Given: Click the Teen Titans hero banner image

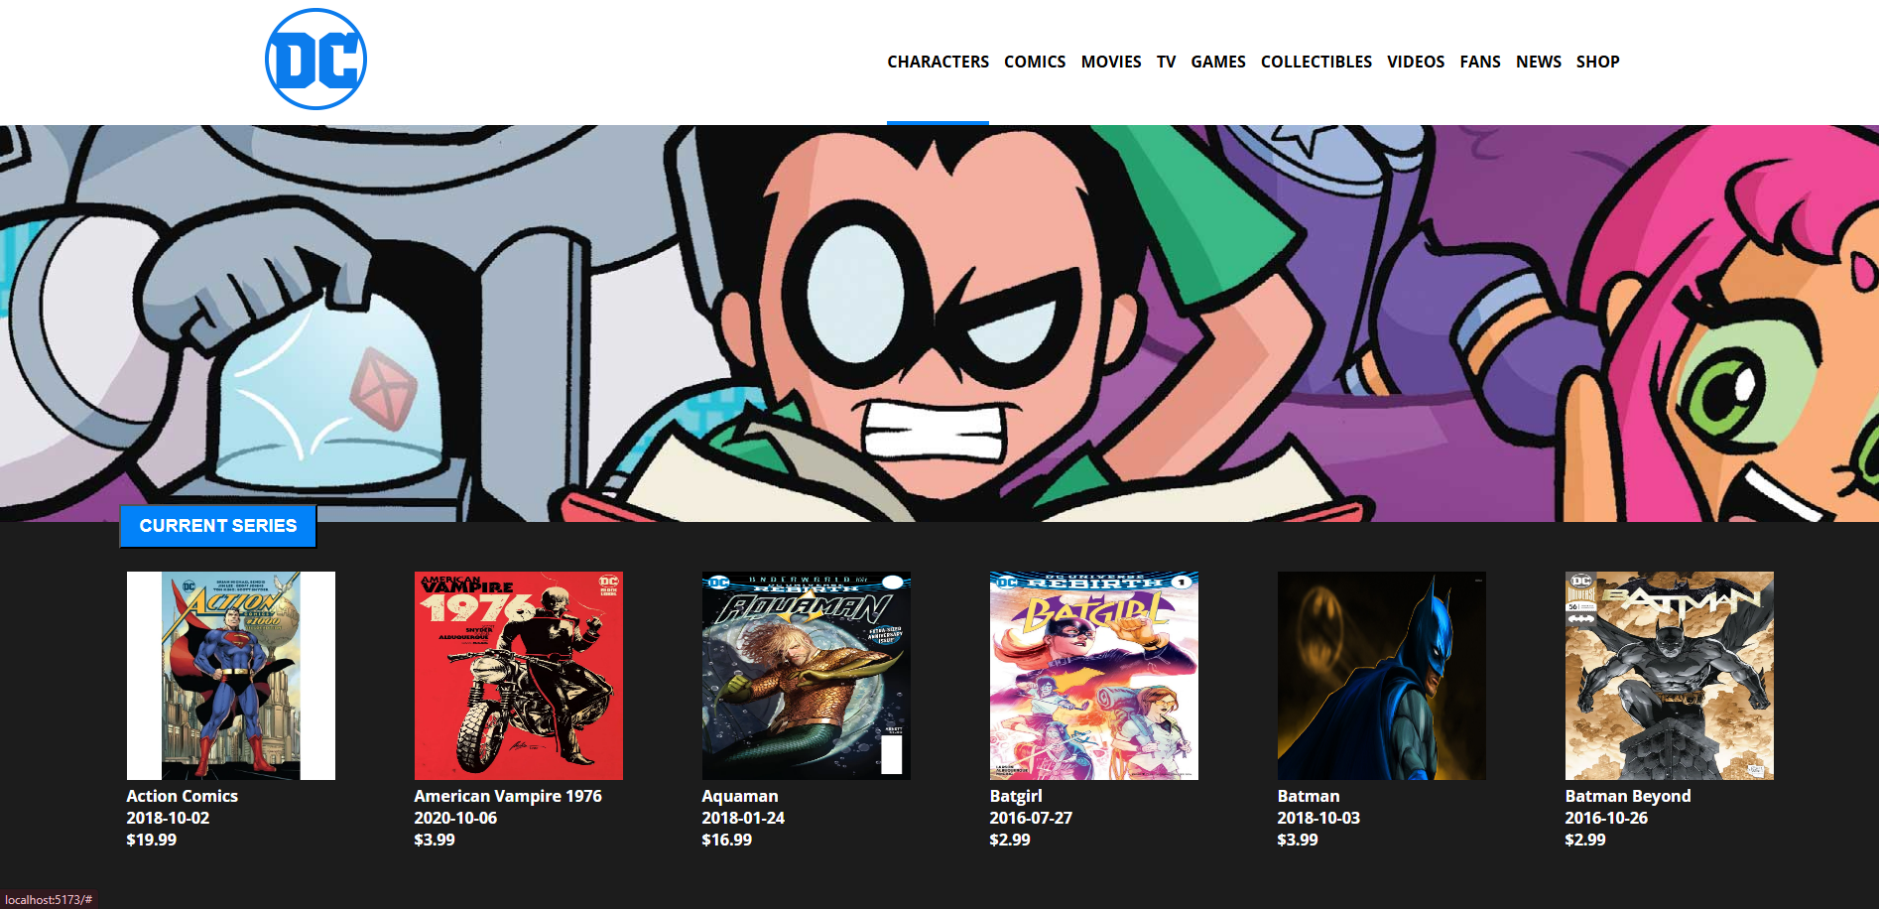Looking at the screenshot, I should coord(939,324).
